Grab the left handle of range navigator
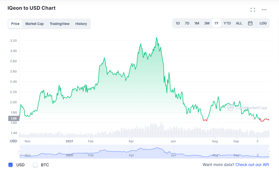 tap(20, 151)
